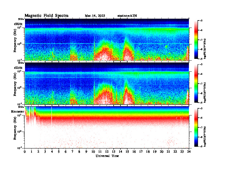Click the -8 tick on the Riometer colorbar
Image resolution: width=225 pixels, height=174 pixels.
click(x=201, y=137)
